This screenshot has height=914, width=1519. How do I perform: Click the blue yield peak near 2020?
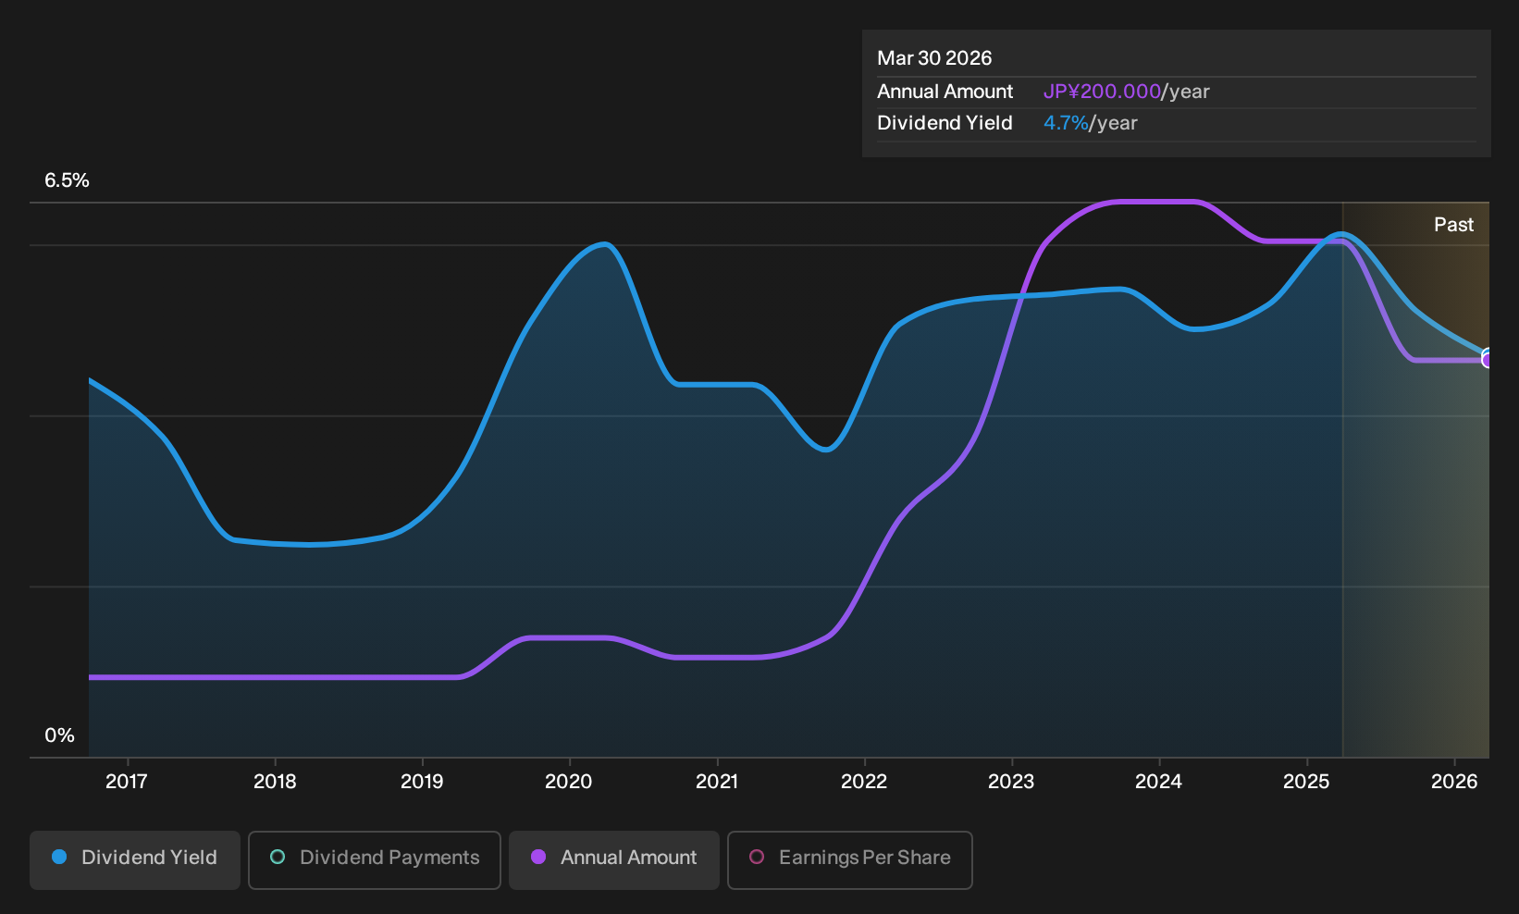point(604,245)
